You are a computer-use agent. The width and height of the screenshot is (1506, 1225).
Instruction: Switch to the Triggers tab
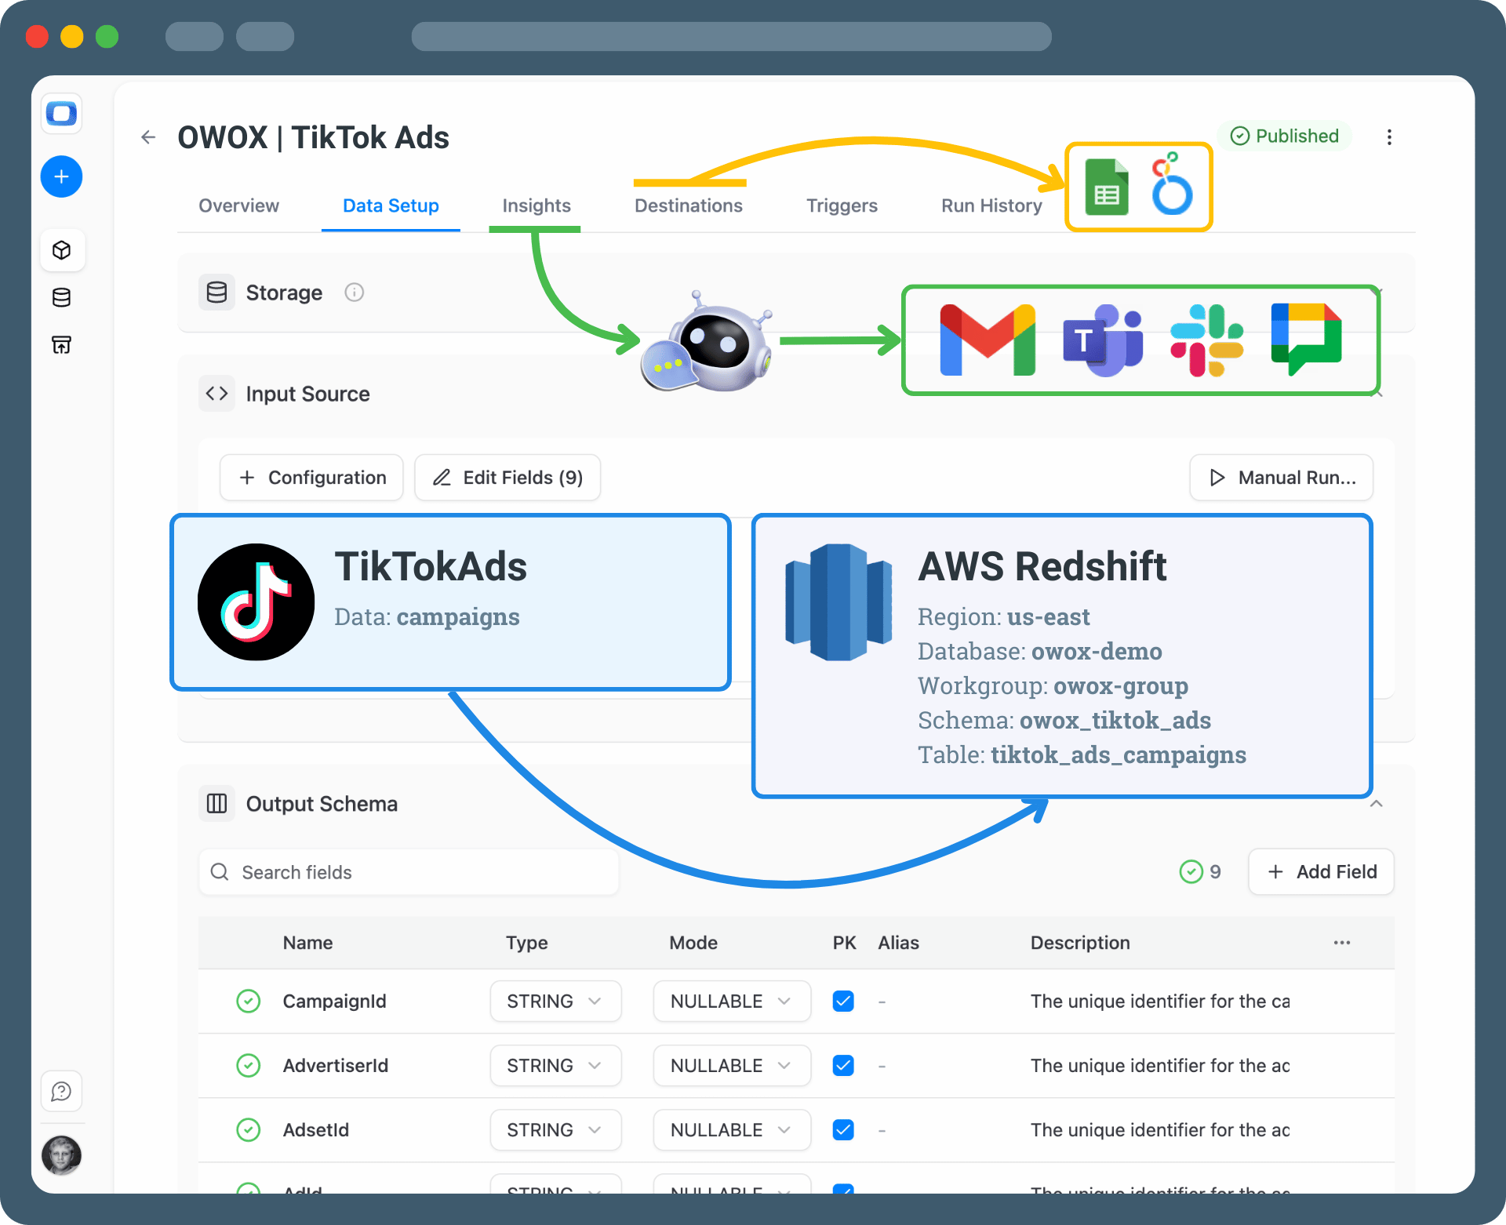click(842, 205)
